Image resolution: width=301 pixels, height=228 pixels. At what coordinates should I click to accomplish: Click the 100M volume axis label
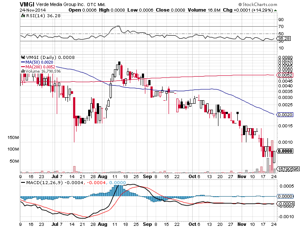pos(13,149)
